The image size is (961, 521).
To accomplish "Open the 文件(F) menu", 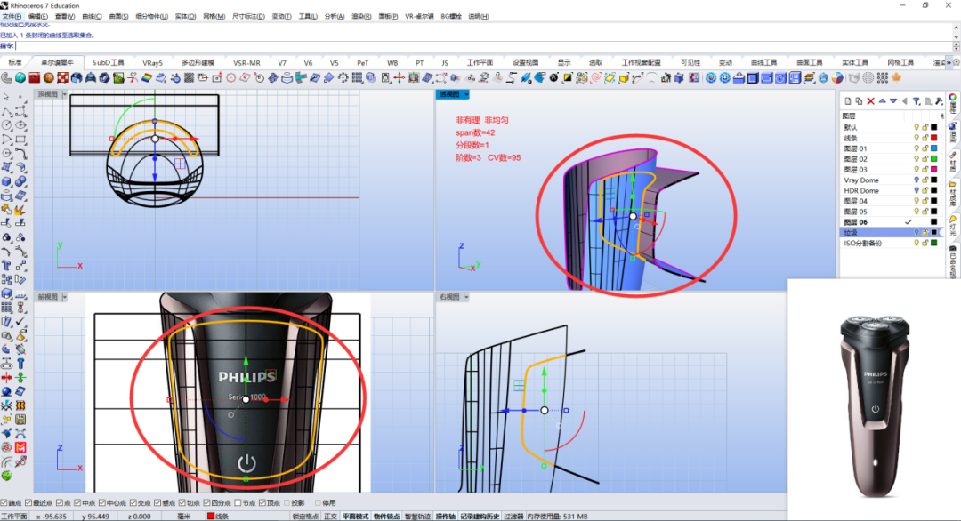I will [12, 17].
